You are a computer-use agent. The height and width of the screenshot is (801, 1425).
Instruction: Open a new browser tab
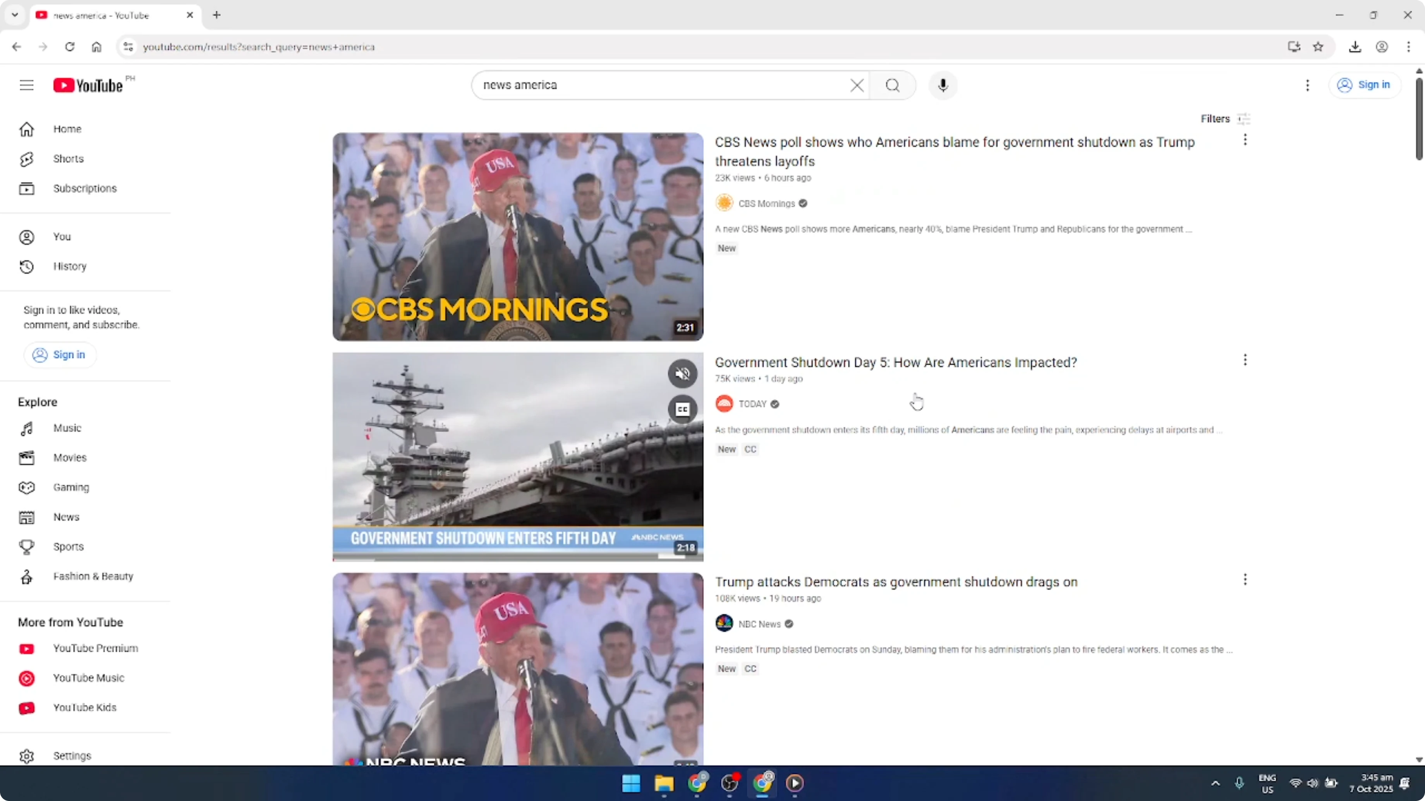click(x=217, y=15)
